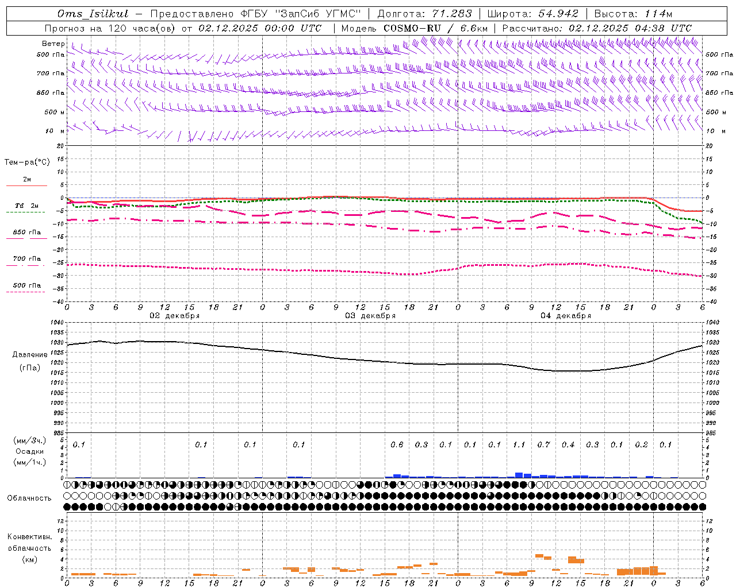Click the Осадки precipitation panel label

click(x=30, y=451)
